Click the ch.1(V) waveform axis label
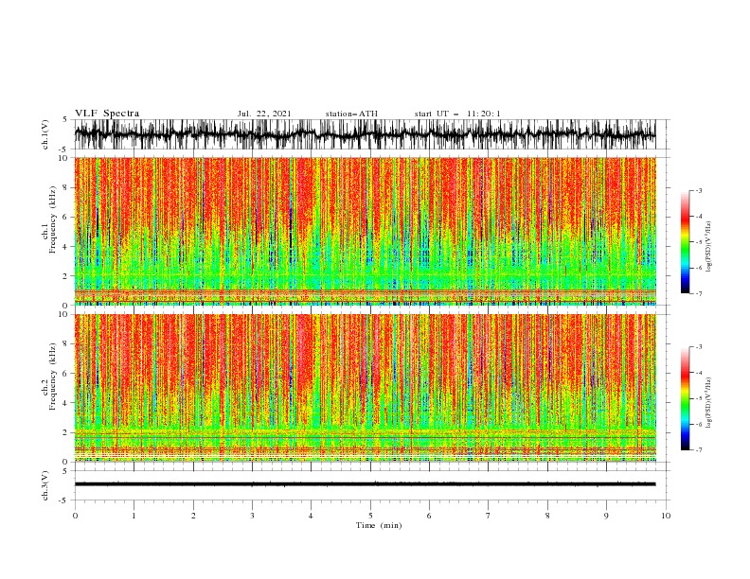 45,134
